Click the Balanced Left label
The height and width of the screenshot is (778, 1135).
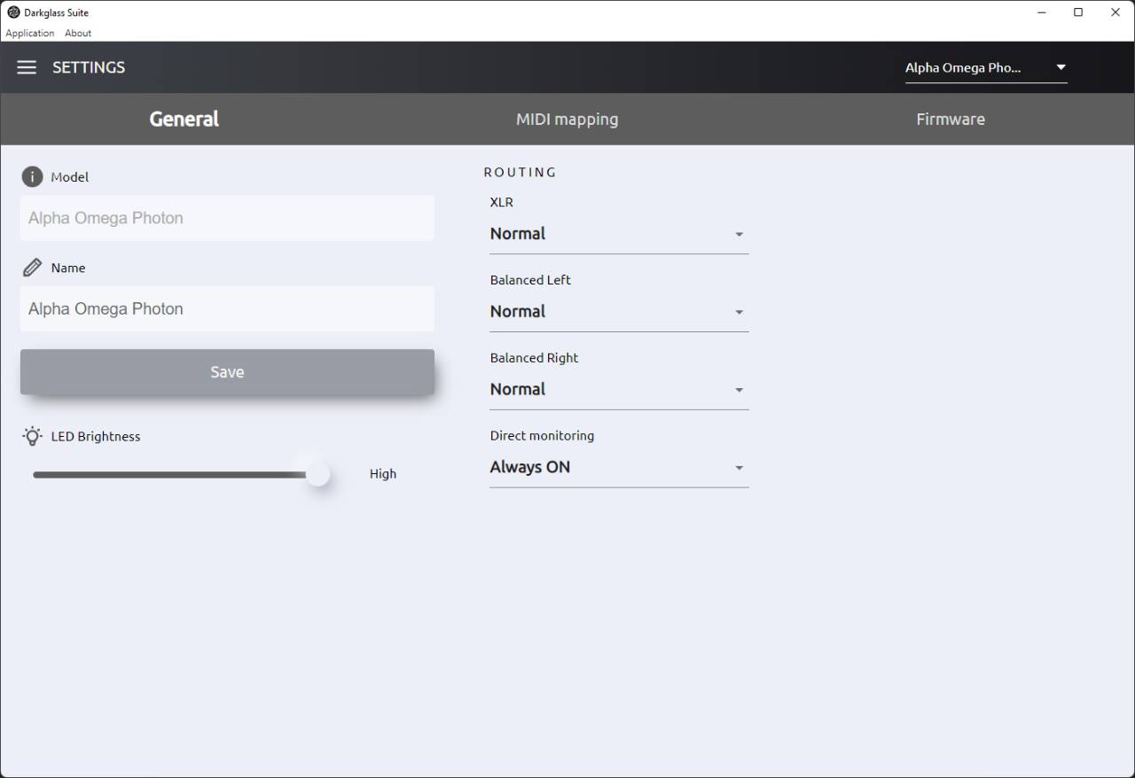pyautogui.click(x=530, y=280)
